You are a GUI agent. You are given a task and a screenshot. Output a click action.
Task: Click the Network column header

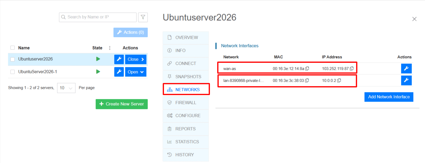tap(231, 57)
